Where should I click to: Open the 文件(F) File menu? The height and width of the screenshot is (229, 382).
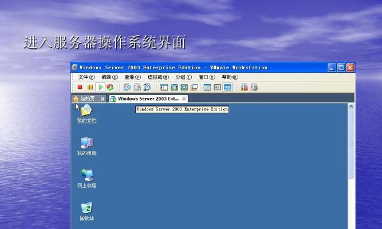[x=86, y=77]
